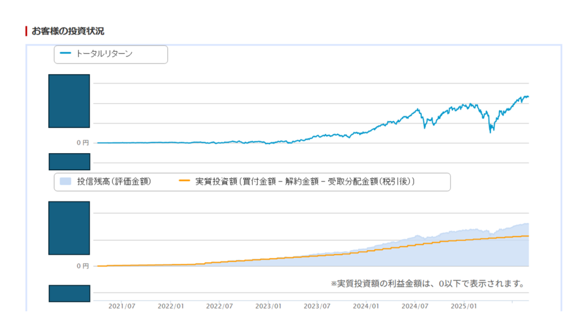Screen dimensions: 586x329
Task: Click the 2024/07 axis date
Action: [415, 307]
